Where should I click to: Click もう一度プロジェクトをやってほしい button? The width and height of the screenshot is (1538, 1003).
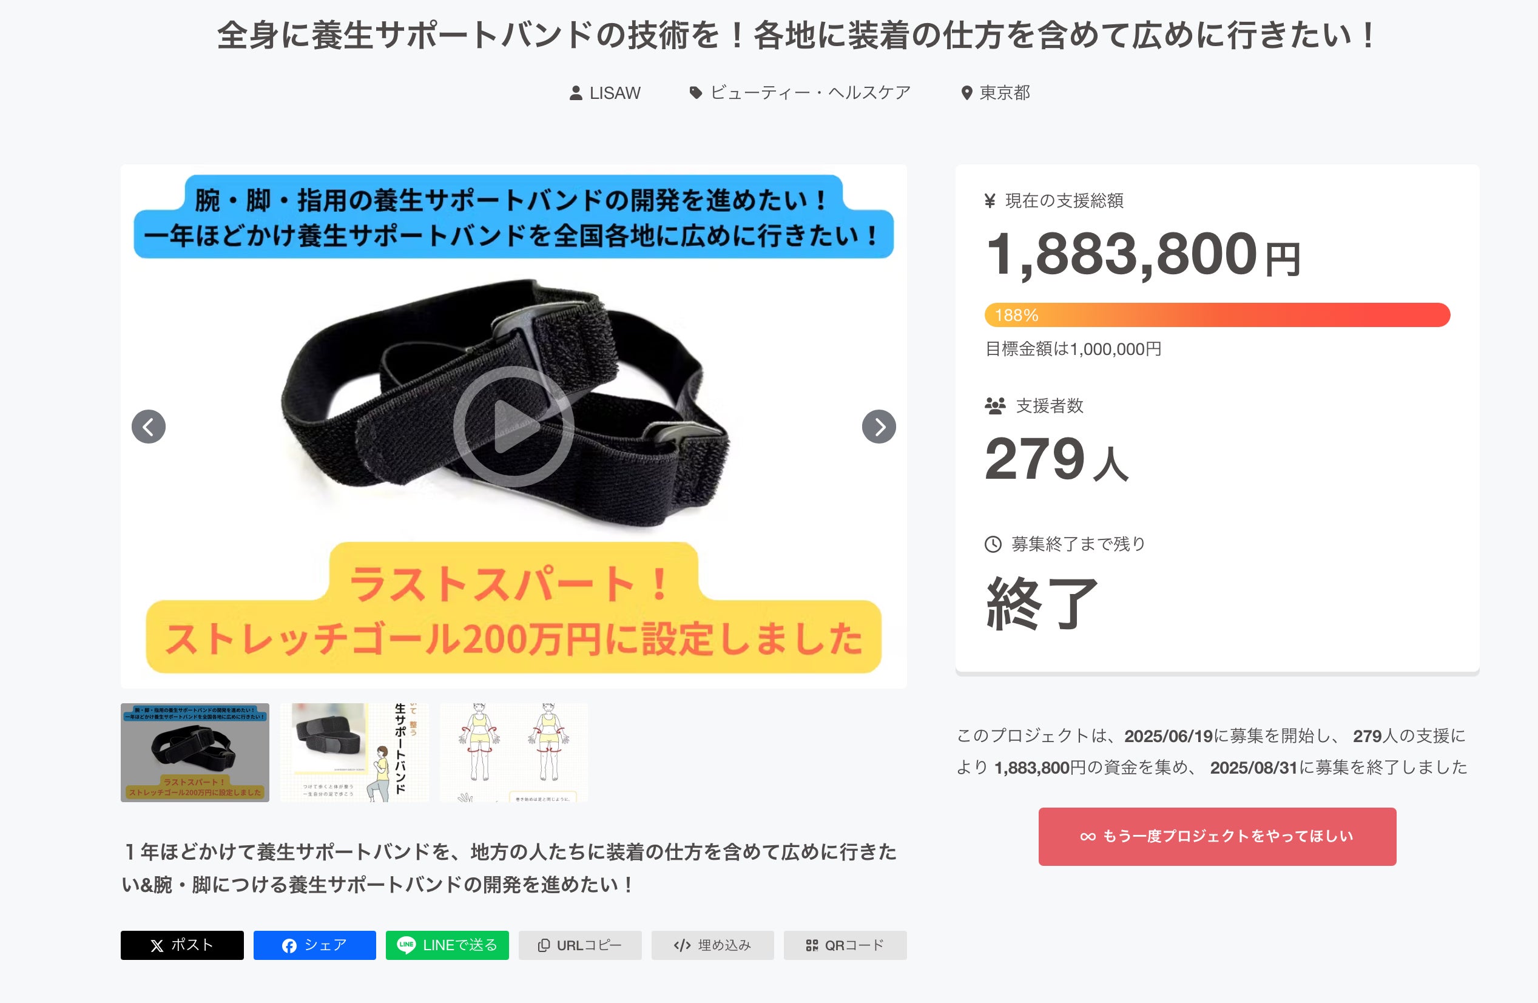pyautogui.click(x=1218, y=837)
